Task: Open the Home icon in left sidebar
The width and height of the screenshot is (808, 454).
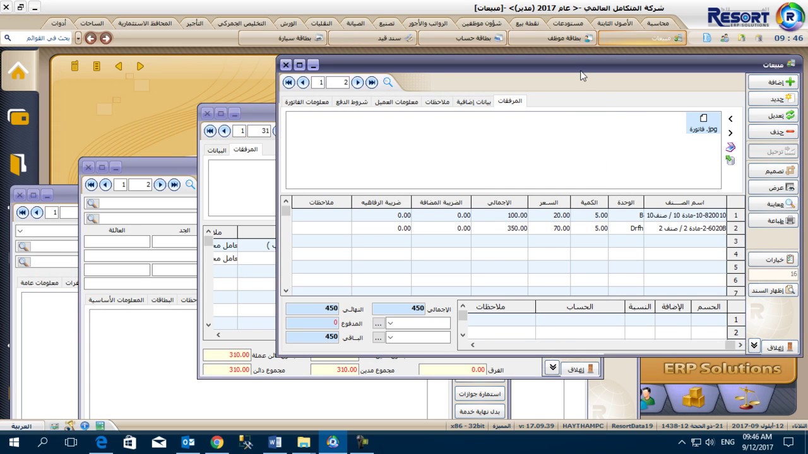Action: pos(18,71)
